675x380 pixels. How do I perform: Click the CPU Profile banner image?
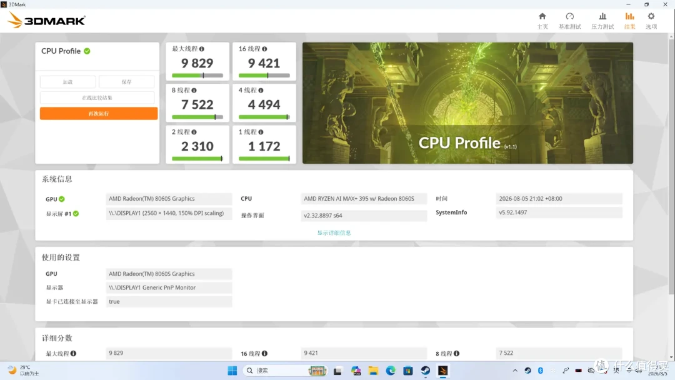(x=467, y=103)
